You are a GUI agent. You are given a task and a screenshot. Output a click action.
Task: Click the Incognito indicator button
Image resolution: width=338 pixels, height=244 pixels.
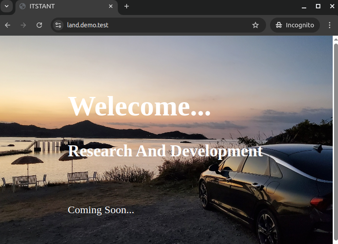tap(295, 25)
